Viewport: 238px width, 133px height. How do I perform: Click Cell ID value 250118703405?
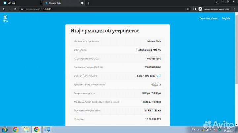(x=152, y=67)
